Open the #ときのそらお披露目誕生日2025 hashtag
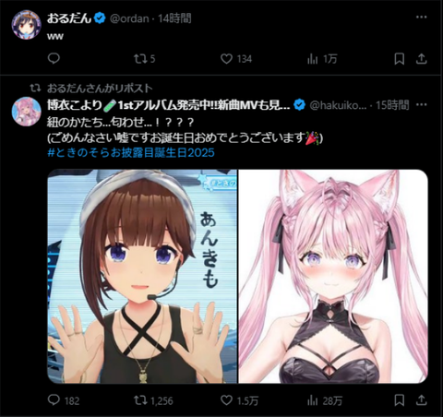This screenshot has width=443, height=417. pos(131,152)
